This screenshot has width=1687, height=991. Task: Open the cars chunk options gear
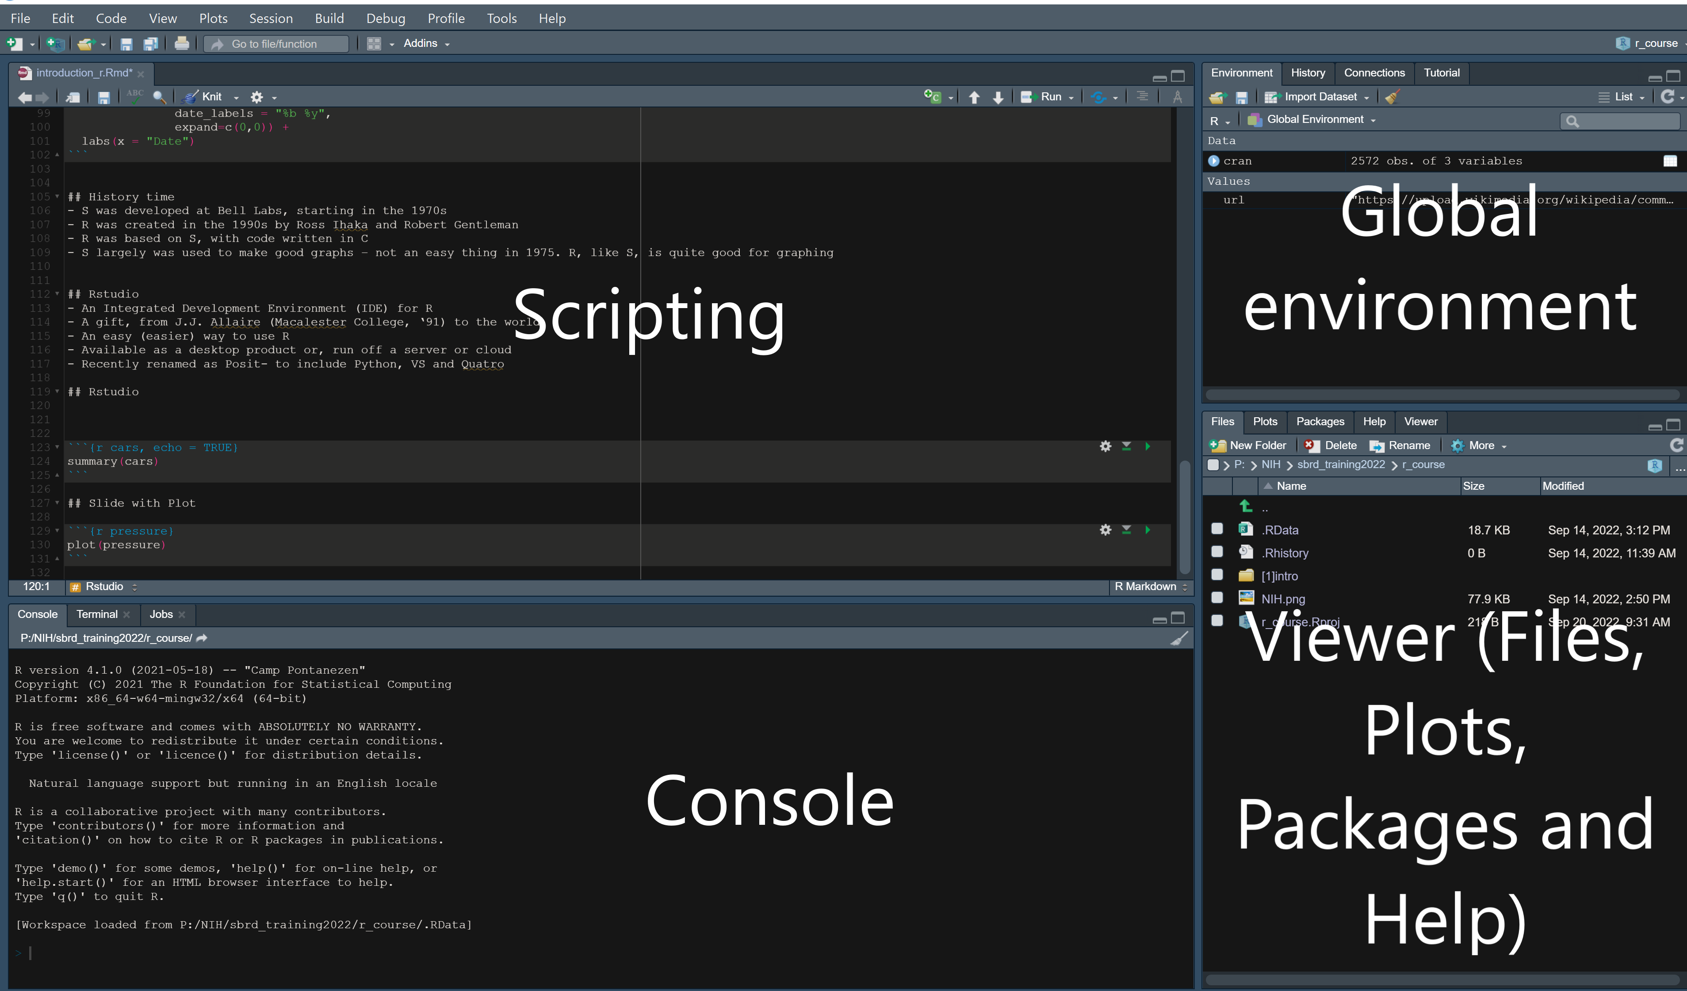1105,446
